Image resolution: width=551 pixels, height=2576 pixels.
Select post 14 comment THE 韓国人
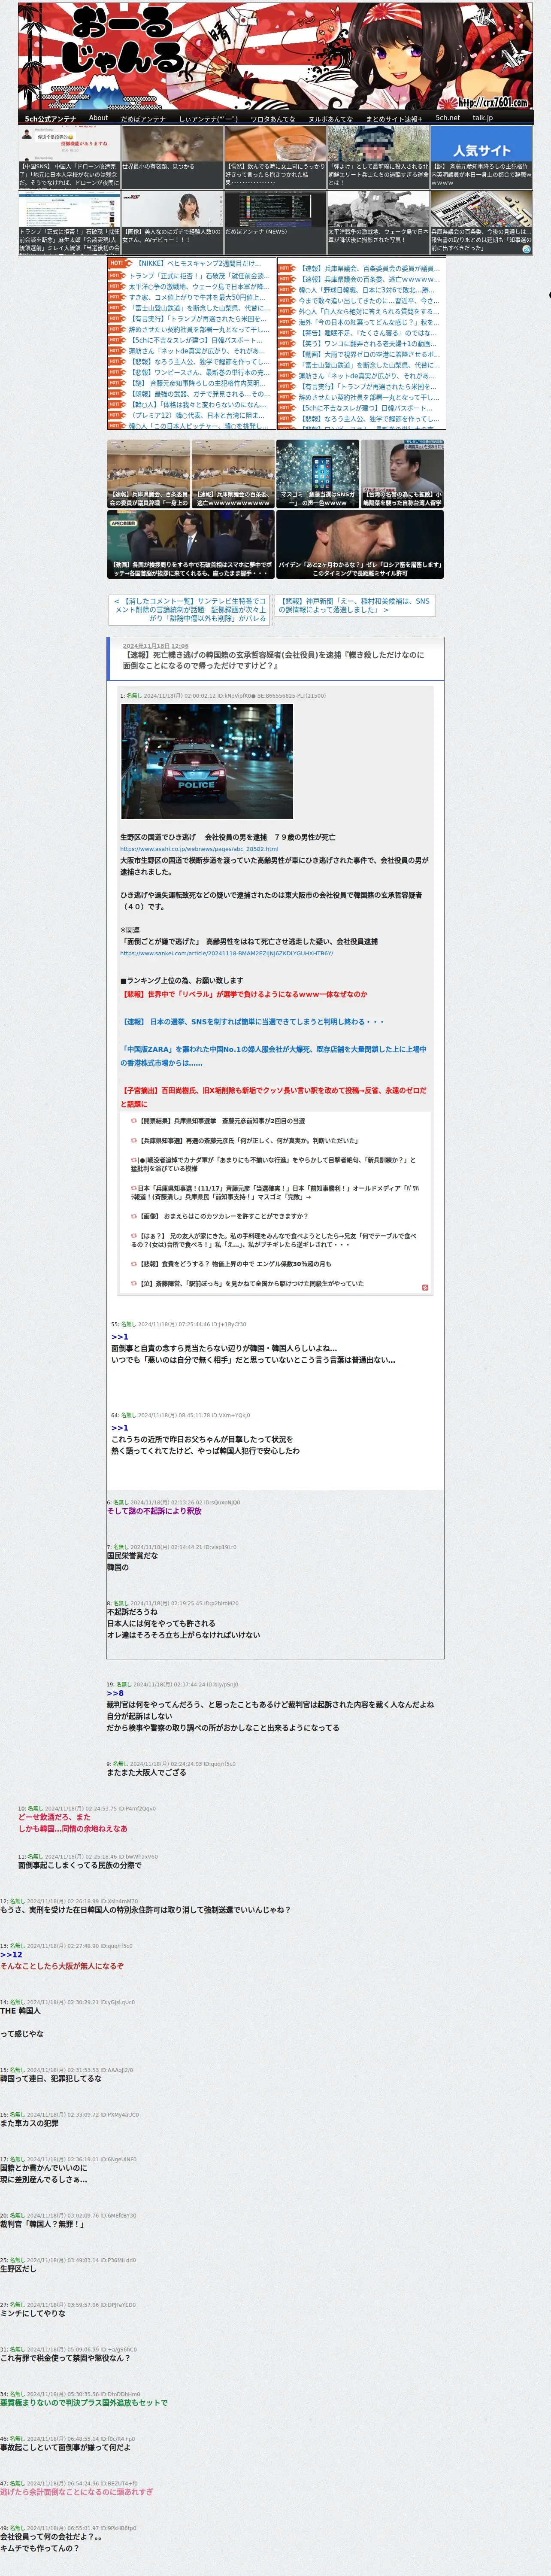[20, 2010]
